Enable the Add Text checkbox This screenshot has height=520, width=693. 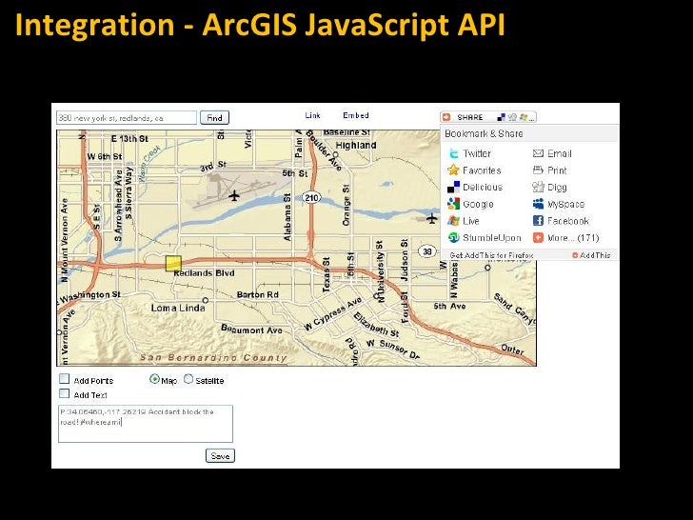(x=65, y=393)
